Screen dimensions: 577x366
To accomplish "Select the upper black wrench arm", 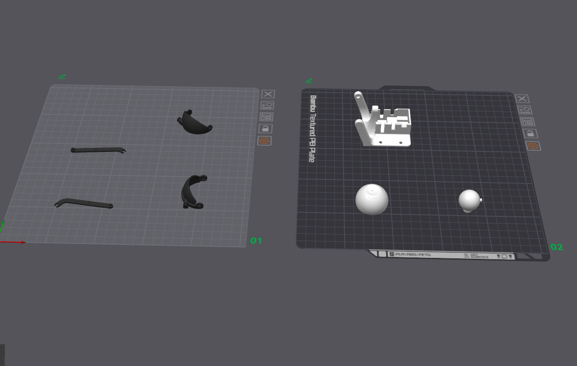I will point(98,150).
